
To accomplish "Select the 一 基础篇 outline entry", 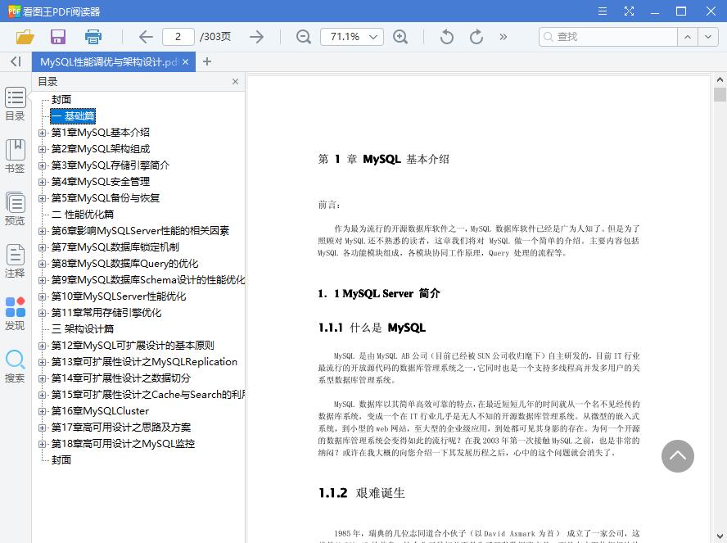I will 73,116.
